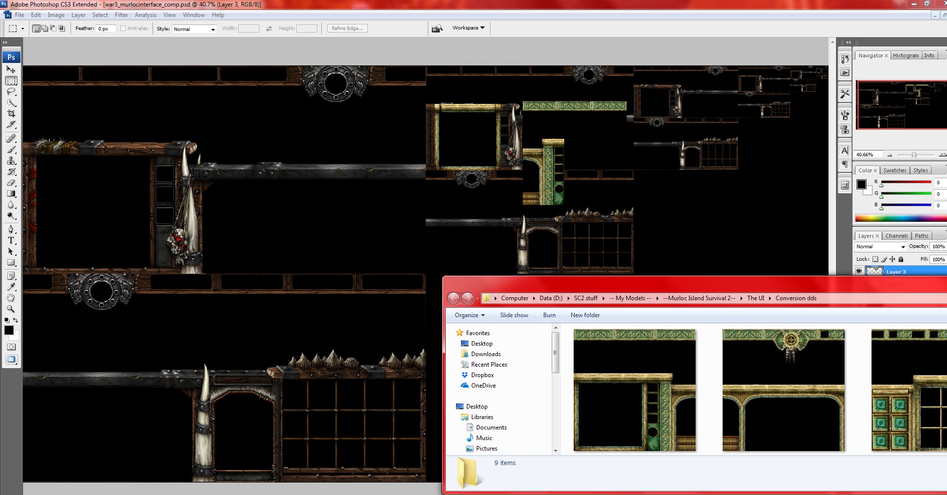This screenshot has height=495, width=947.
Task: Open the Layer menu
Action: click(x=78, y=15)
